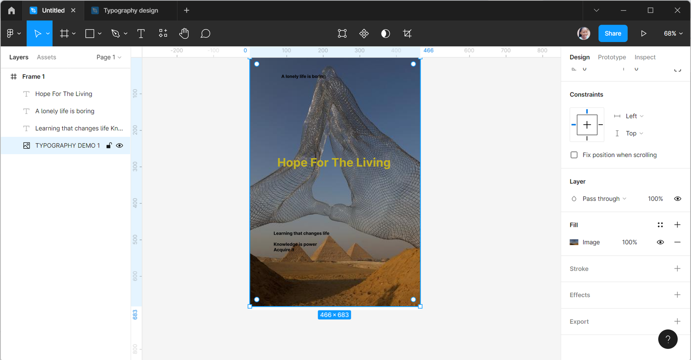Click the Share button
Viewport: 691px width, 360px height.
[613, 33]
